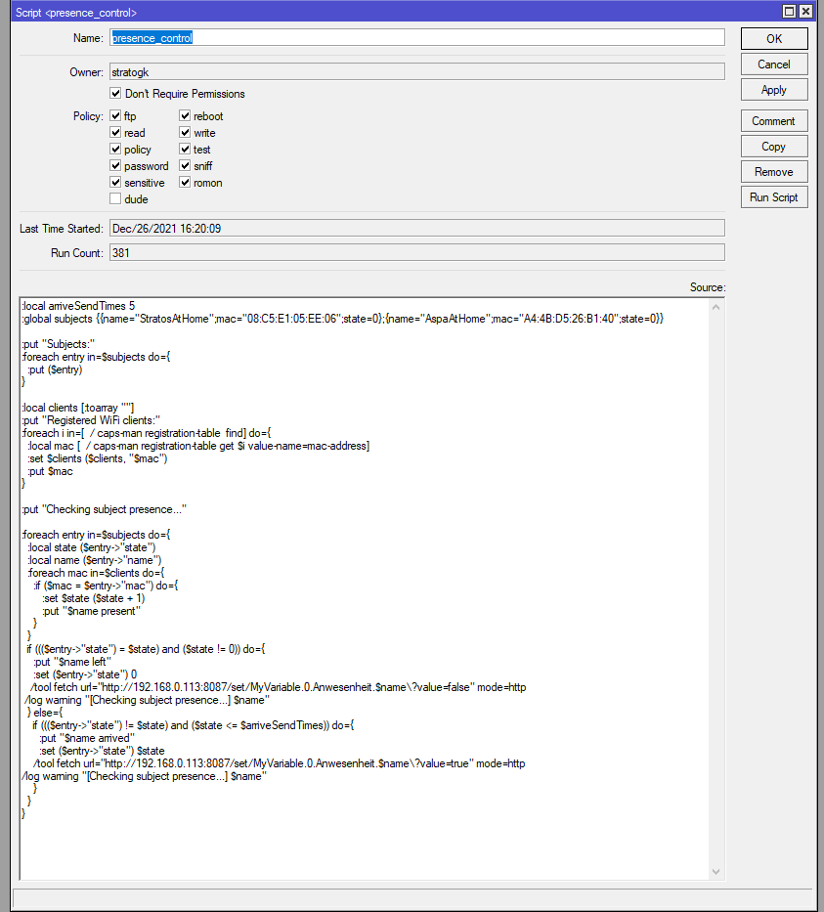Click the Source scrollbar up arrow
824x912 pixels.
[x=716, y=307]
